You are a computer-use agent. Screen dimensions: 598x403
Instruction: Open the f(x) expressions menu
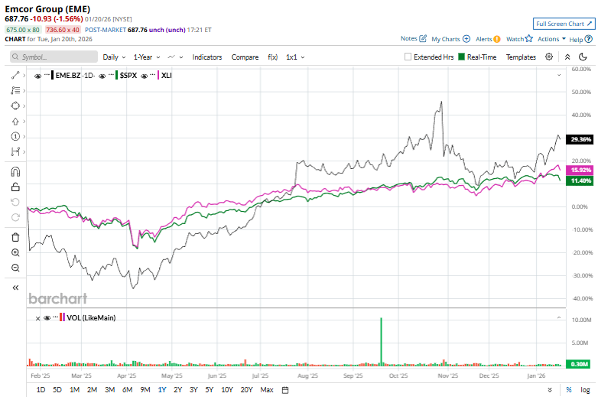pos(272,57)
